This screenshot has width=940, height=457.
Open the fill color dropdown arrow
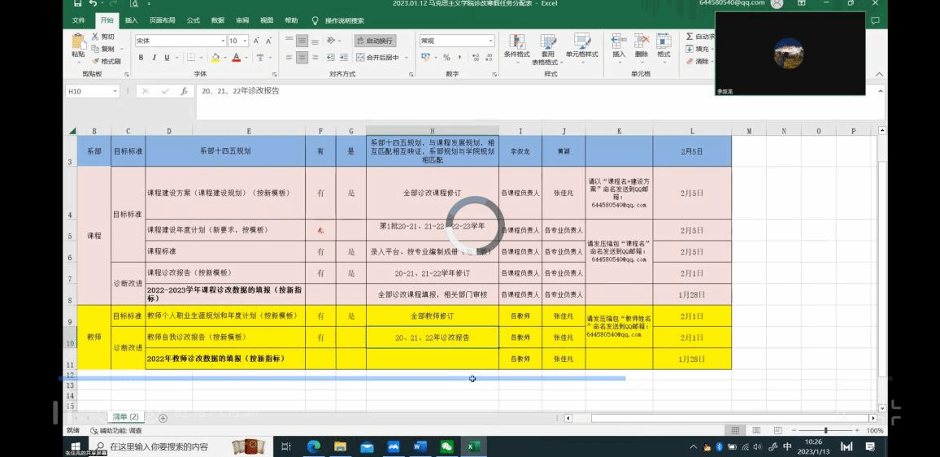pos(224,58)
